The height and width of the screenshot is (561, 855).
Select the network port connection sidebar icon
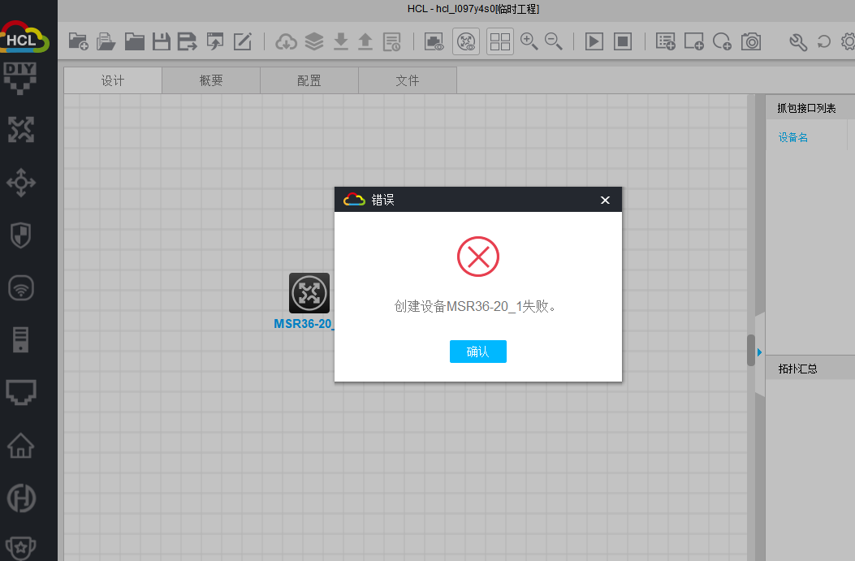click(x=21, y=392)
